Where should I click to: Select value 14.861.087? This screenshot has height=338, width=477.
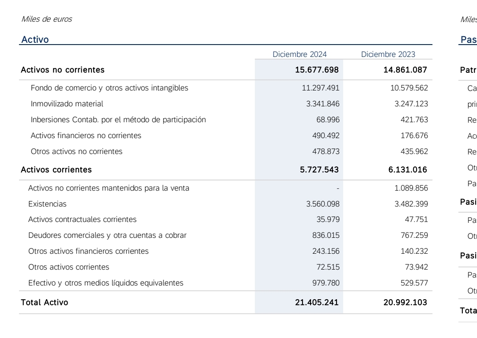click(405, 70)
